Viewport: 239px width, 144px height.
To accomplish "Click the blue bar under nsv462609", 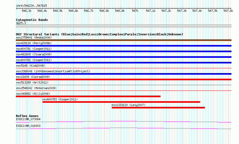I will pyautogui.click(x=124, y=57).
